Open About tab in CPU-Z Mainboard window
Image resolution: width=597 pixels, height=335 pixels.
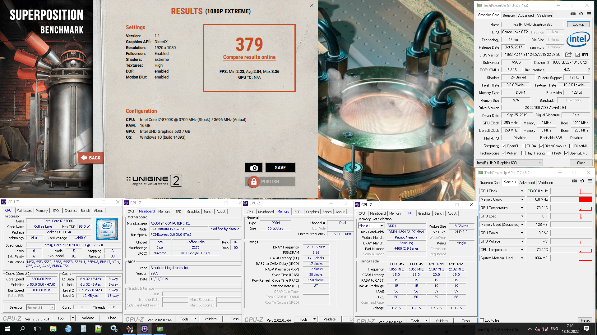[x=221, y=212]
